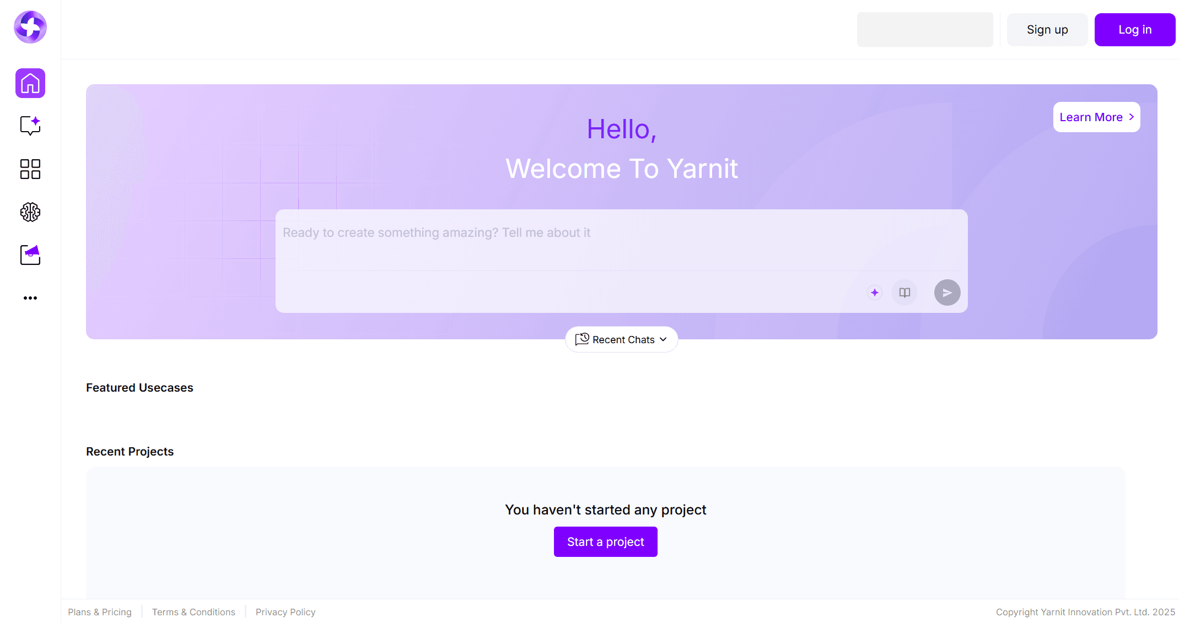Open the Home sidebar icon
Screen dimensions: 1179x623
[30, 83]
